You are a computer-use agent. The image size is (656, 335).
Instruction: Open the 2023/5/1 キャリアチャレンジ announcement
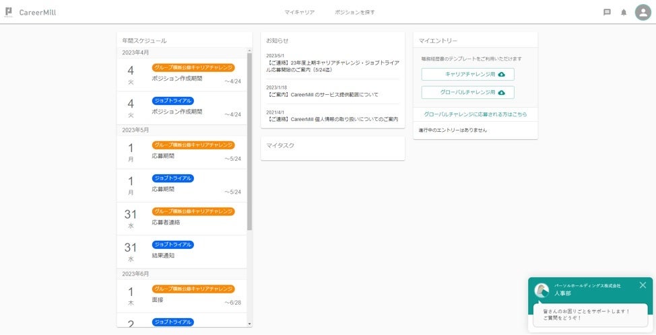coord(332,66)
